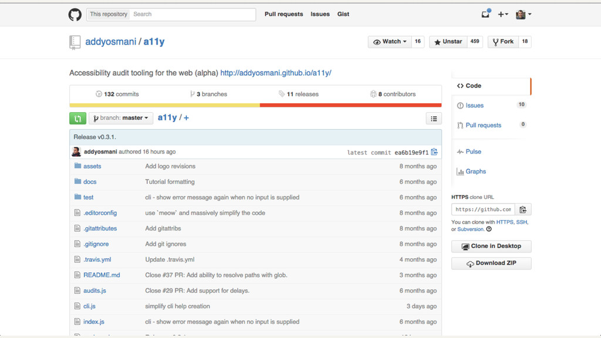Click the .editorconfig file icon
Viewport: 601px width, 338px height.
click(77, 212)
